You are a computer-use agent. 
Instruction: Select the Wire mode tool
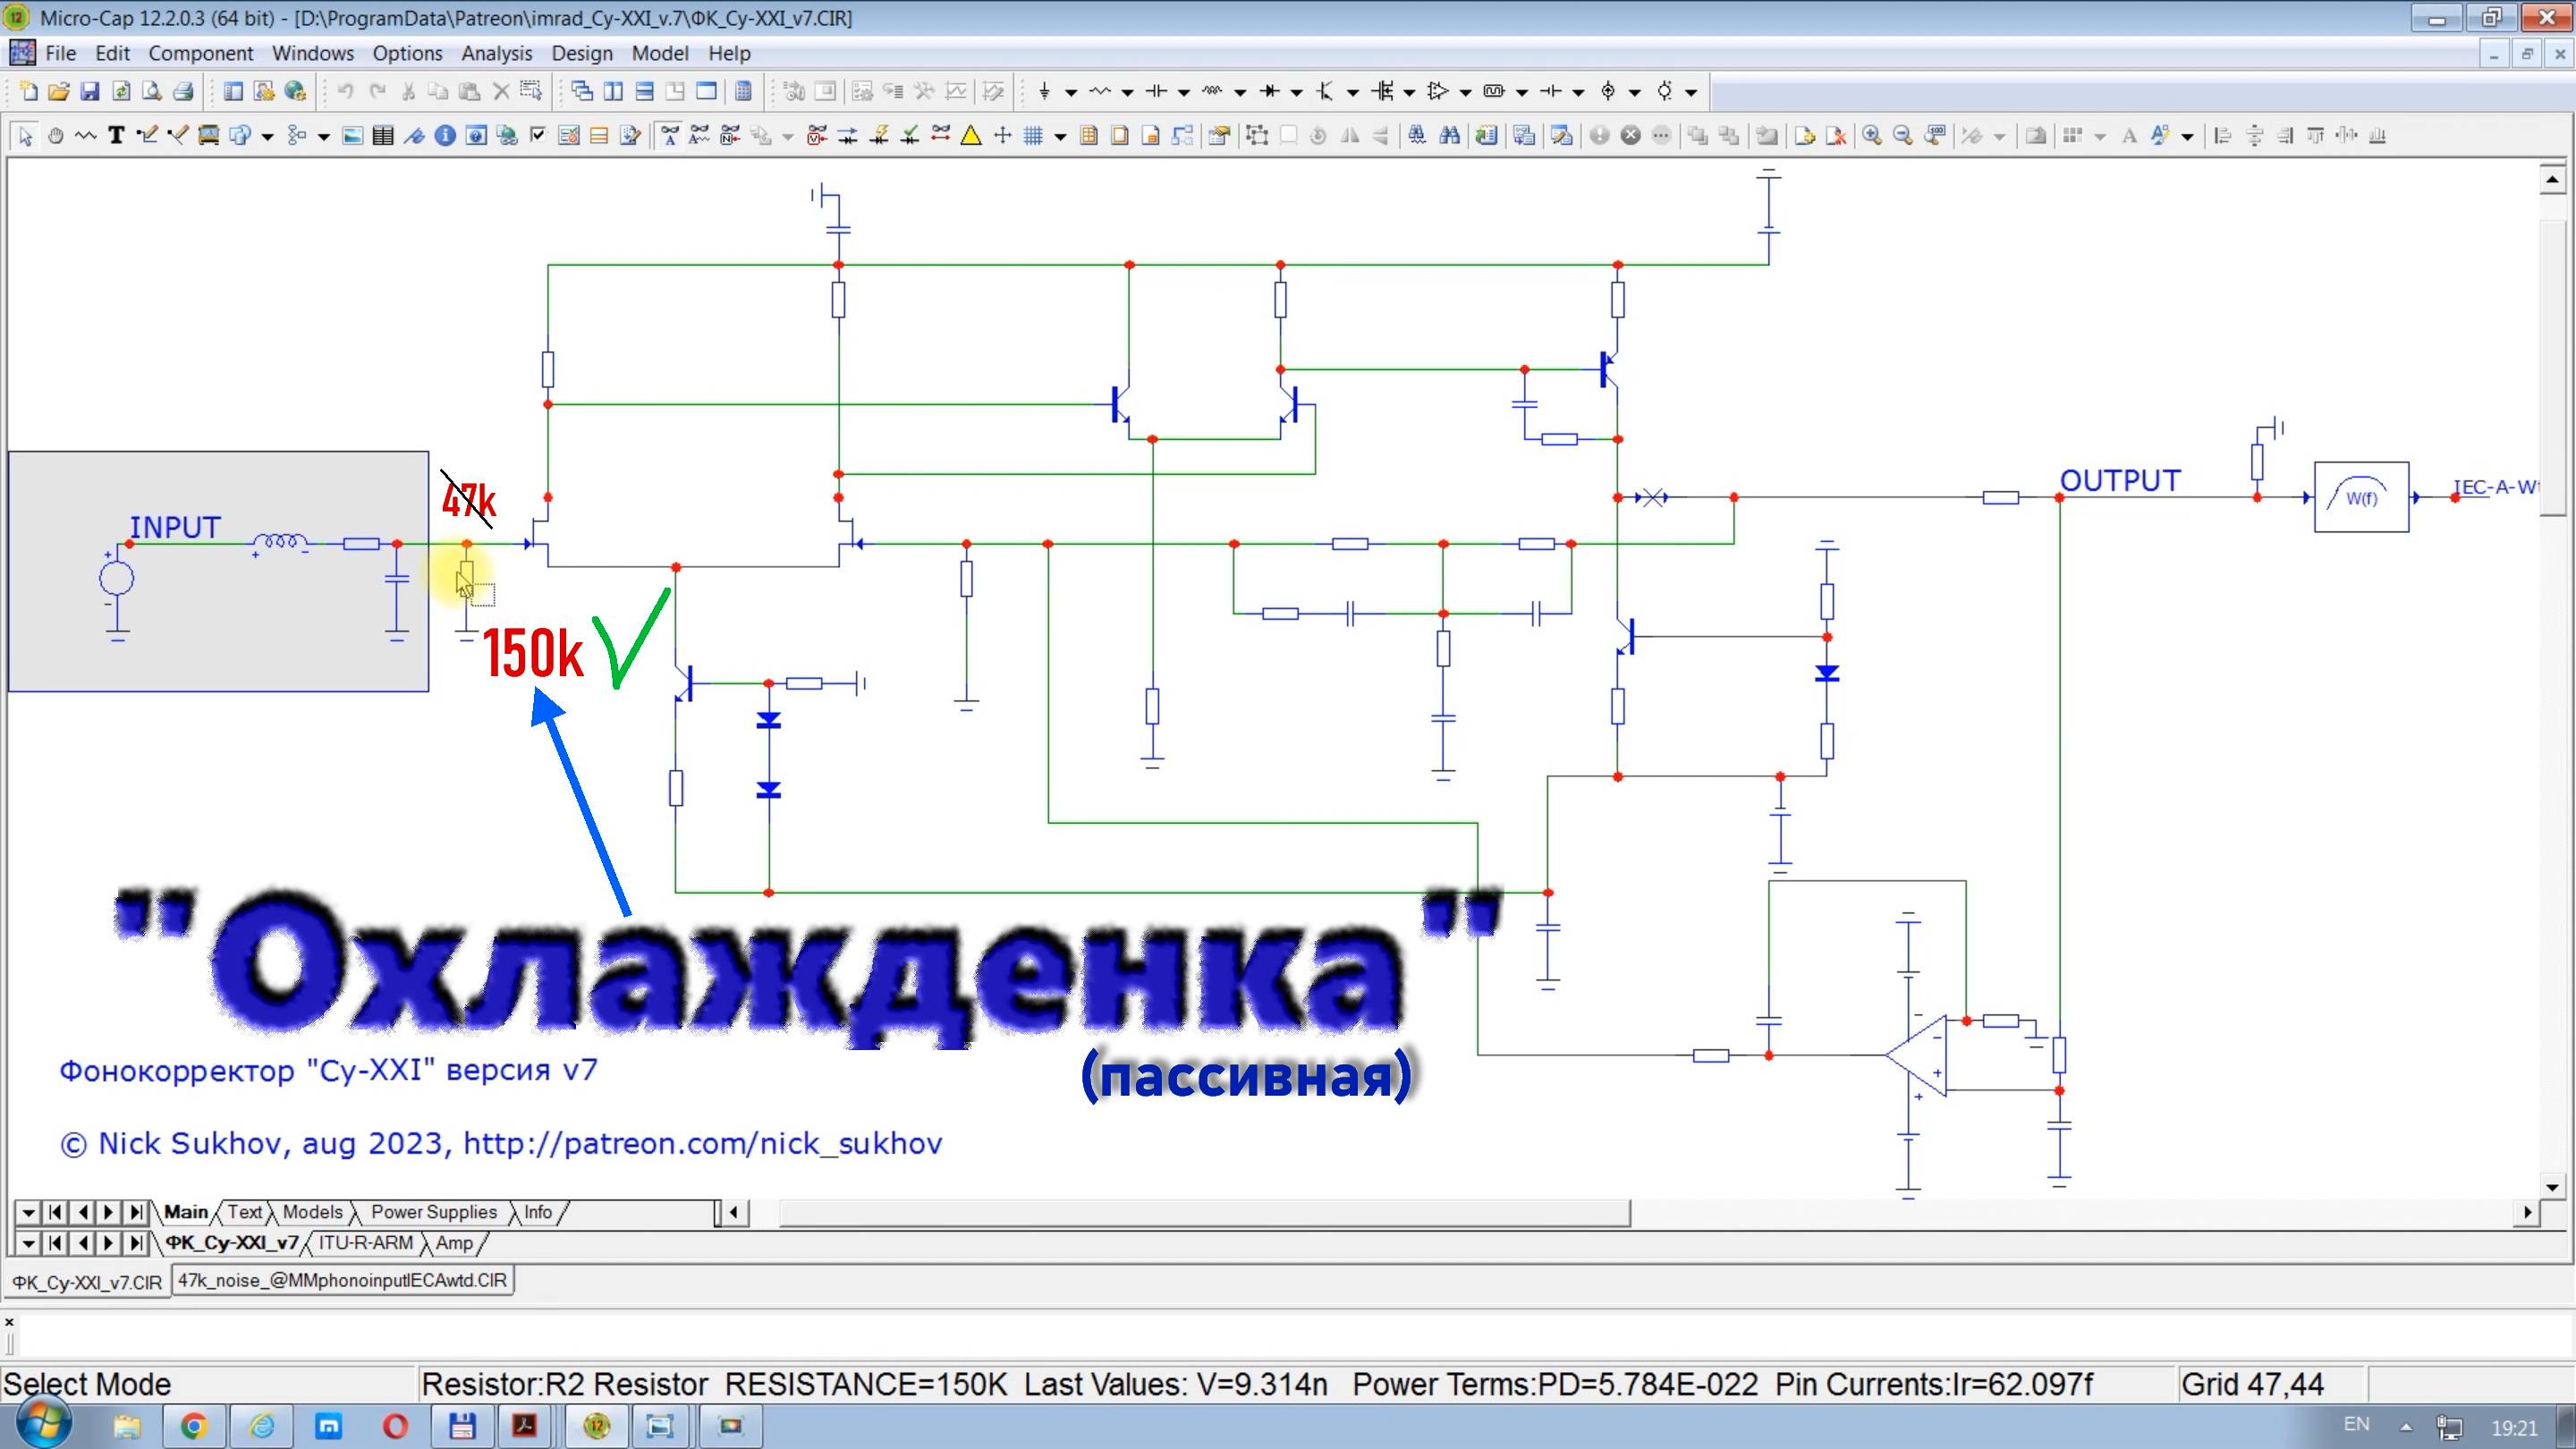147,136
